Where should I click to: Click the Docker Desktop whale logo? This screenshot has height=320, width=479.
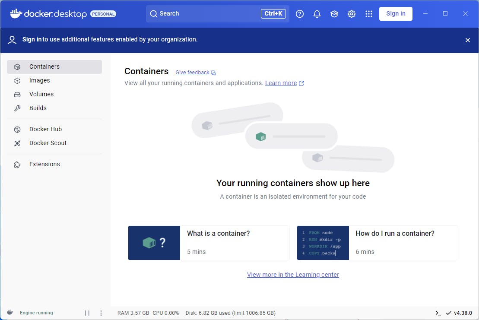(x=16, y=13)
